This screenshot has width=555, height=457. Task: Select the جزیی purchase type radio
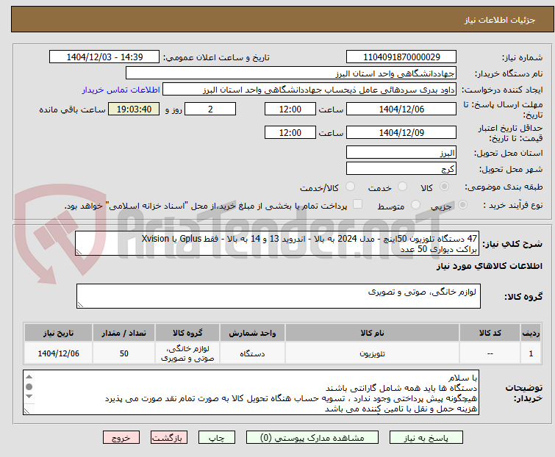(x=462, y=205)
